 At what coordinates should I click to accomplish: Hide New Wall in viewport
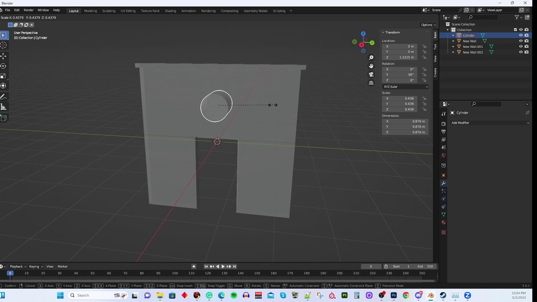click(521, 41)
